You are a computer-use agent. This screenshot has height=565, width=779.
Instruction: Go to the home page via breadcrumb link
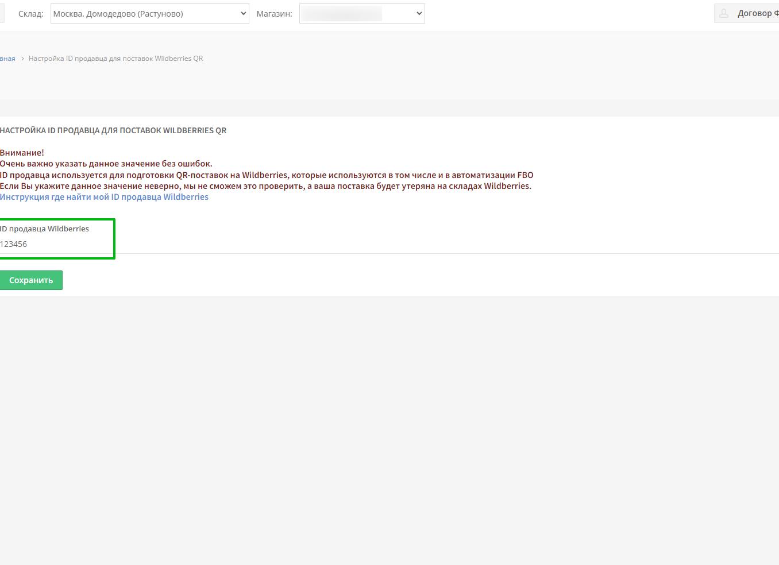(x=7, y=59)
